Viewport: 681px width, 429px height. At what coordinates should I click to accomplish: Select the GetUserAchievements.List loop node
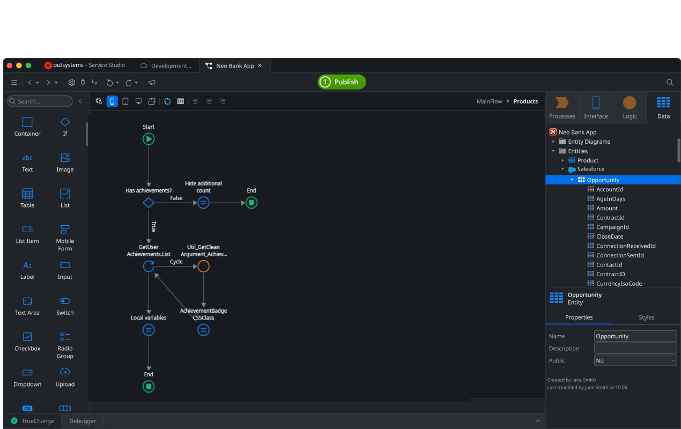click(149, 266)
